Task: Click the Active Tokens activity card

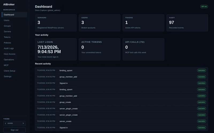Action: click(x=100, y=49)
